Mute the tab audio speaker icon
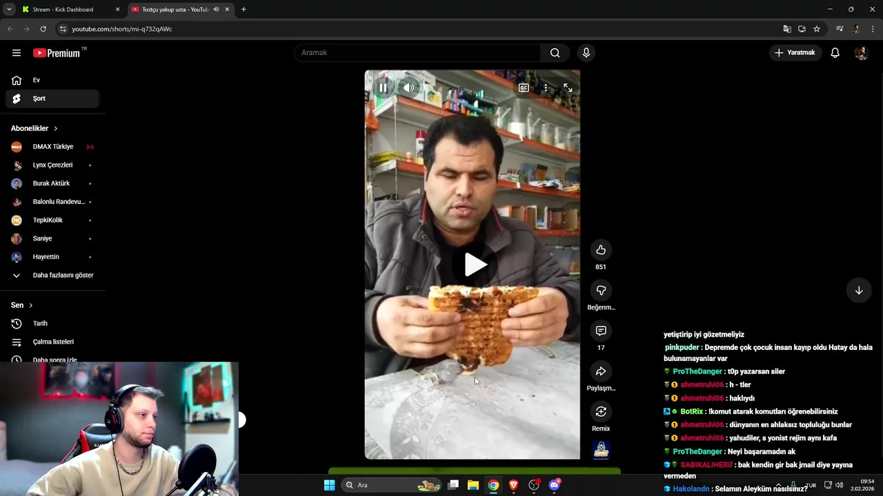The height and width of the screenshot is (496, 883). coord(216,10)
